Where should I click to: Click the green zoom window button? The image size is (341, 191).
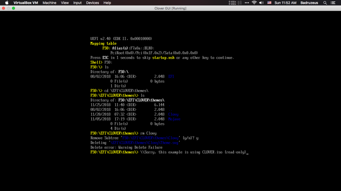point(14,8)
